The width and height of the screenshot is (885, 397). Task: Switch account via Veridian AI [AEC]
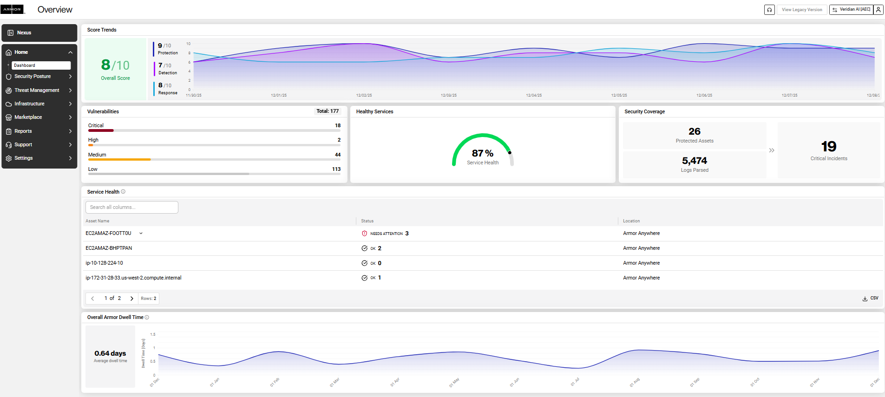point(851,10)
